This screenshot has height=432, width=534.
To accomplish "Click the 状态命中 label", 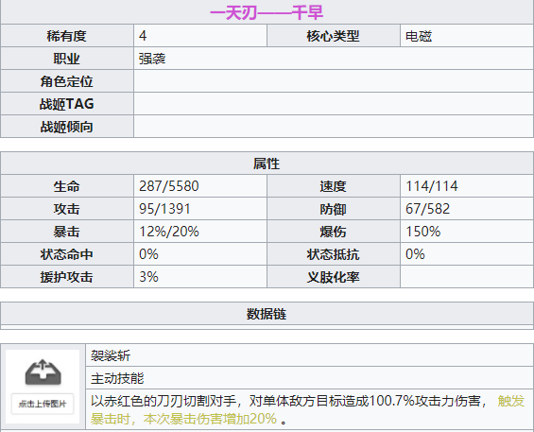I will coord(67,254).
